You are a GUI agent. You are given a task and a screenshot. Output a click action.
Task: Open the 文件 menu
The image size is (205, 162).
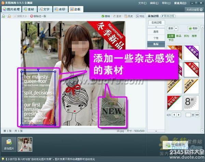[x=143, y=3]
